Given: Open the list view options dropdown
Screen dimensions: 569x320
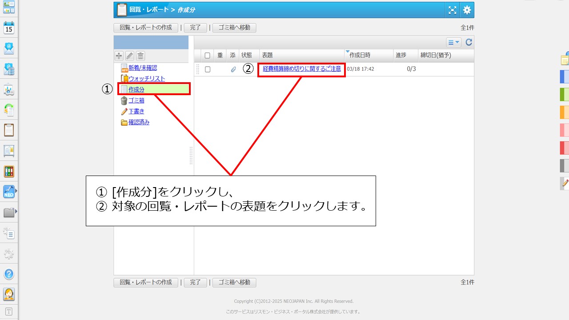Looking at the screenshot, I should coord(454,42).
